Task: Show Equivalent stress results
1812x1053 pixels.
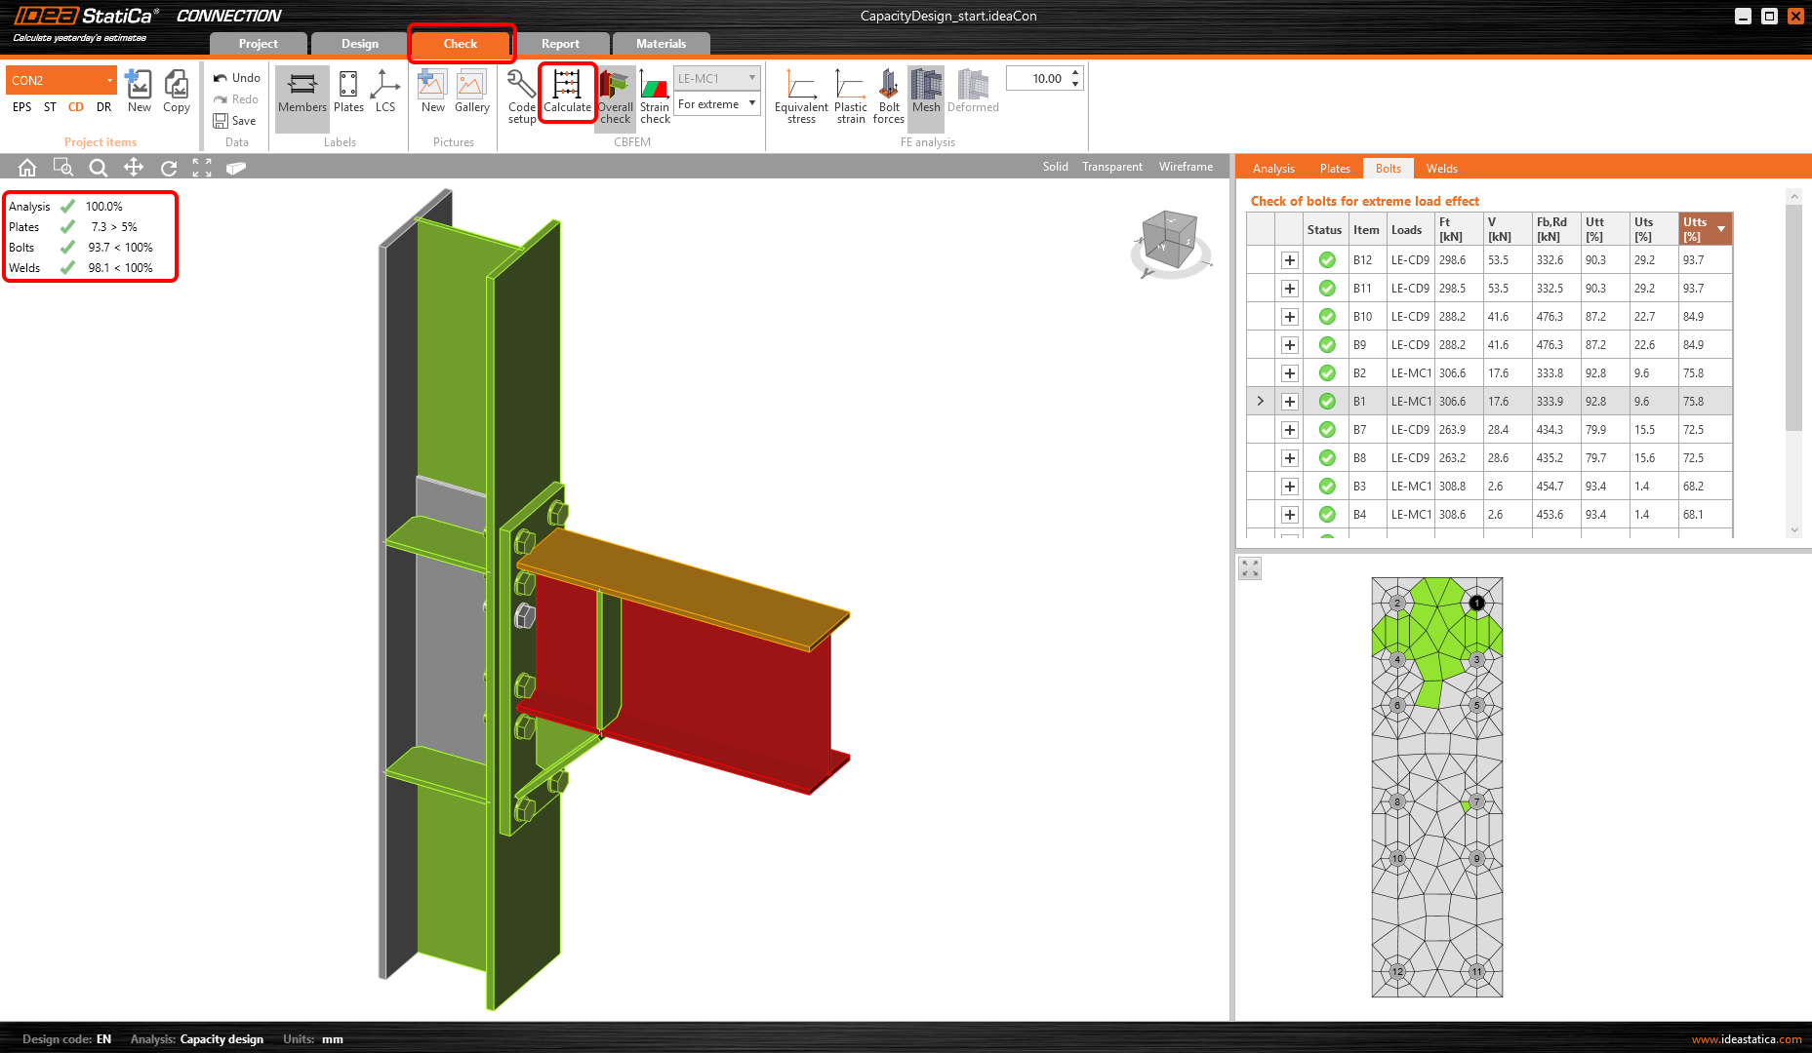Action: tap(801, 97)
